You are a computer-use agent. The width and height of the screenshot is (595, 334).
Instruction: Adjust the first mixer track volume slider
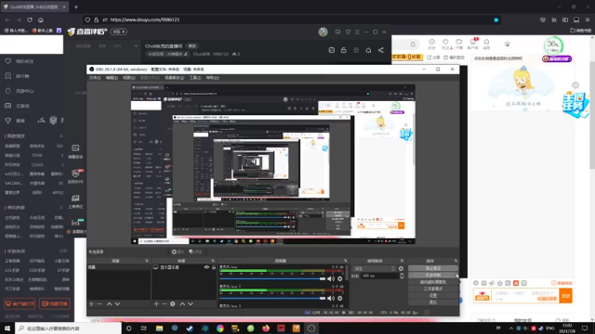click(x=272, y=278)
